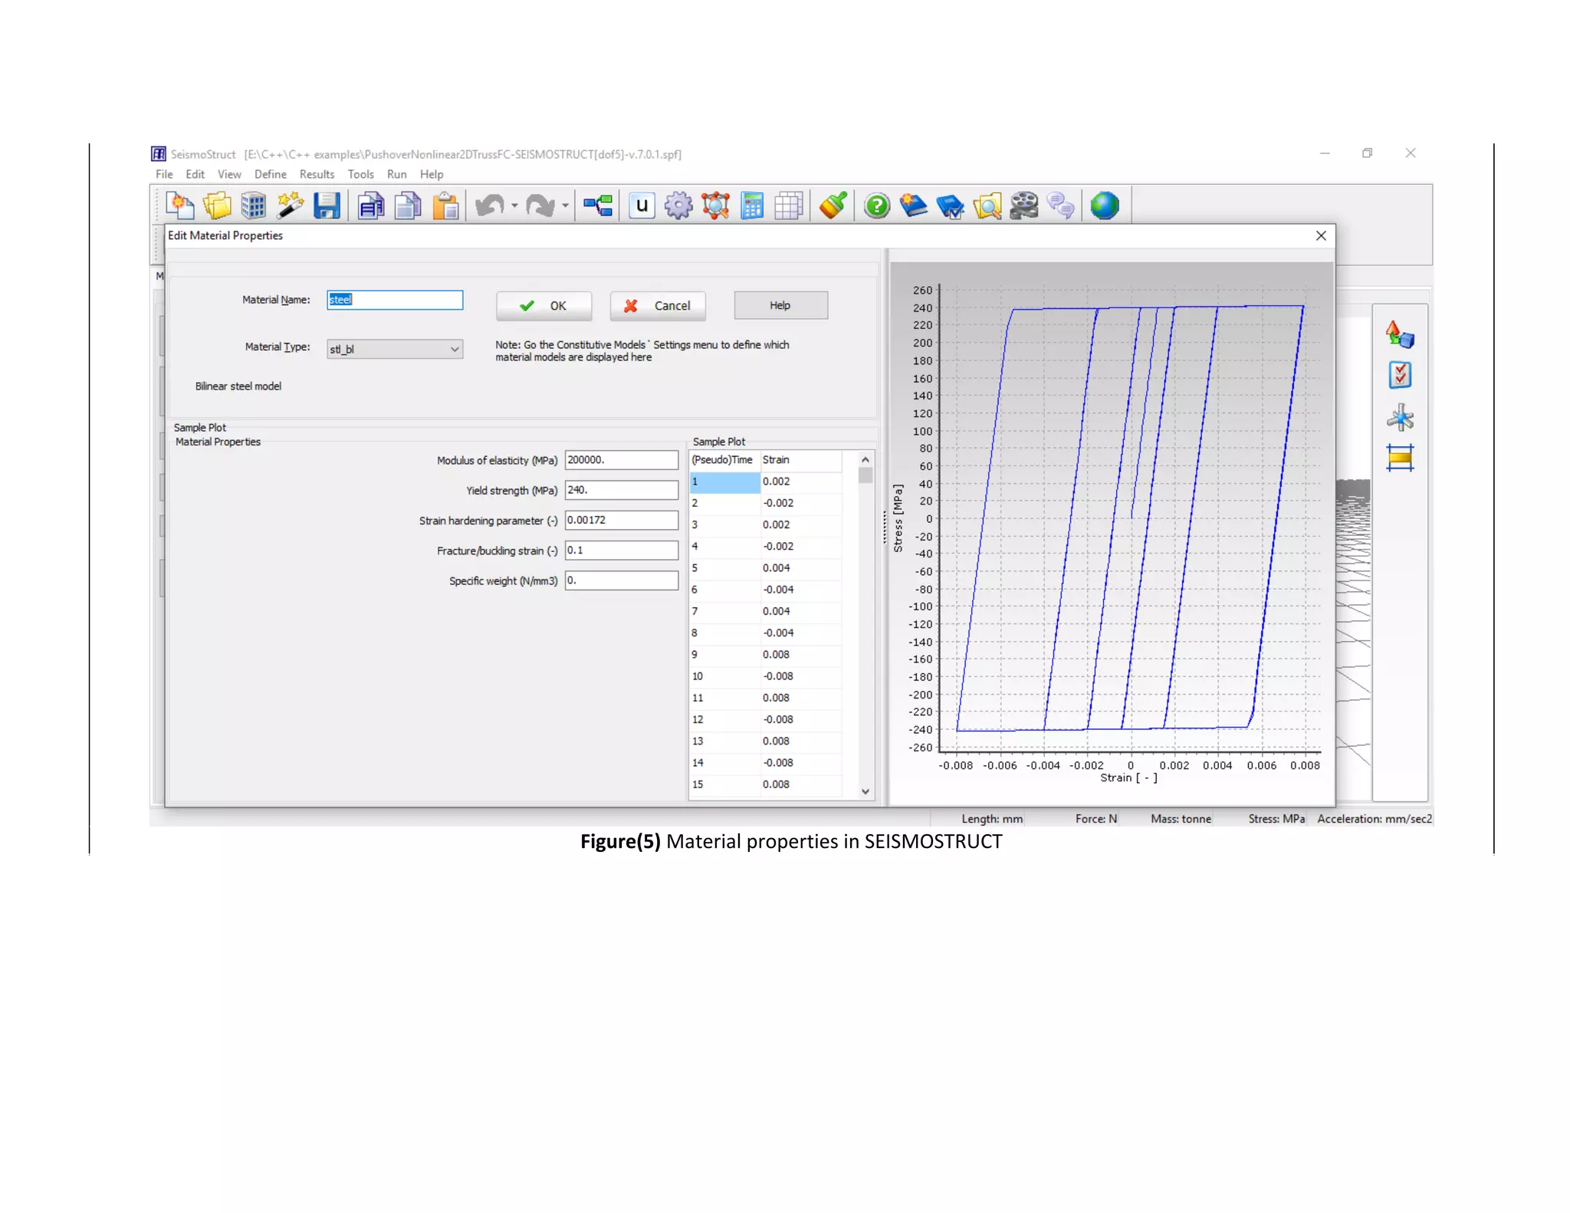
Task: Click the Units selector 'u' icon
Action: 642,205
